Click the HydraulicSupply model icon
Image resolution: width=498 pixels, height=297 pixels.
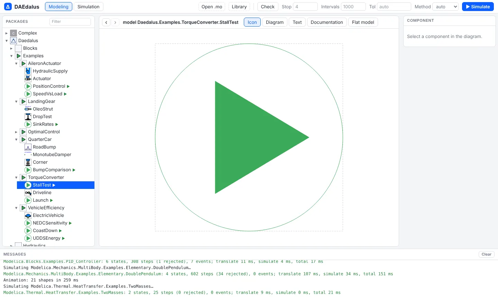28,71
